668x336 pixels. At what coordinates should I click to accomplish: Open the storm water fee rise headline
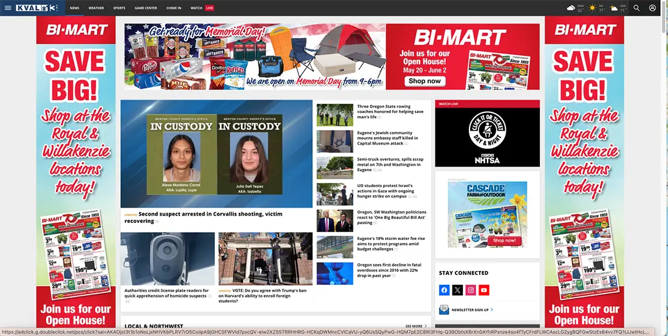coord(390,244)
